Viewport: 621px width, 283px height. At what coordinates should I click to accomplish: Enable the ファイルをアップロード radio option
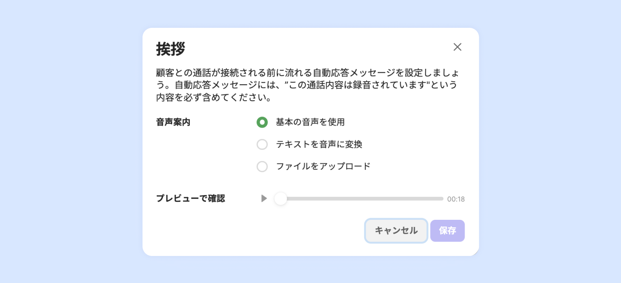coord(262,167)
